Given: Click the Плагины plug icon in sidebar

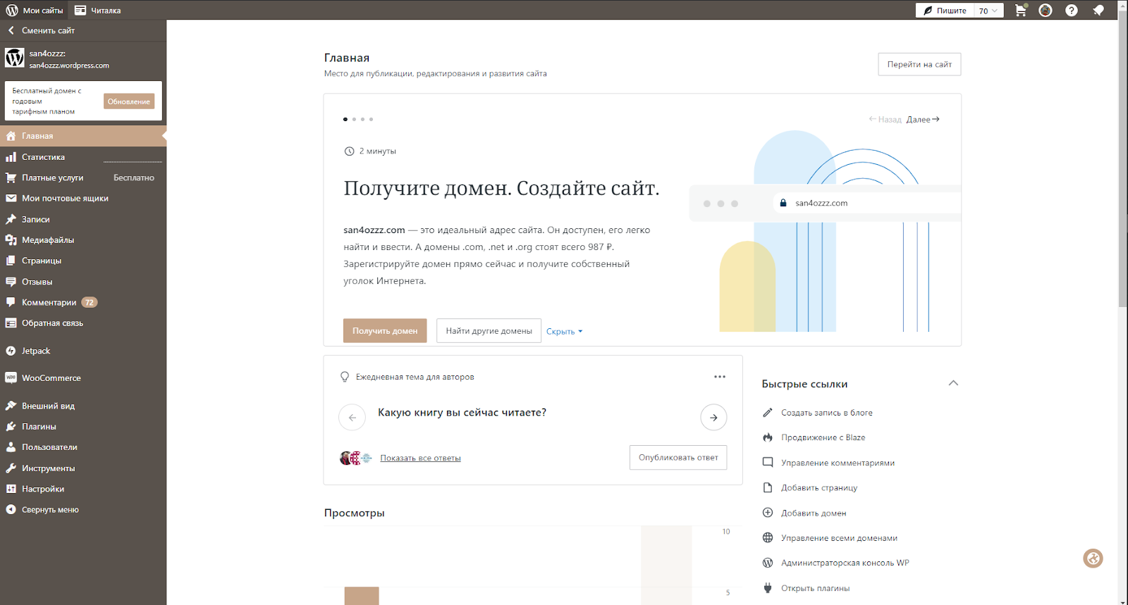Looking at the screenshot, I should pyautogui.click(x=11, y=427).
